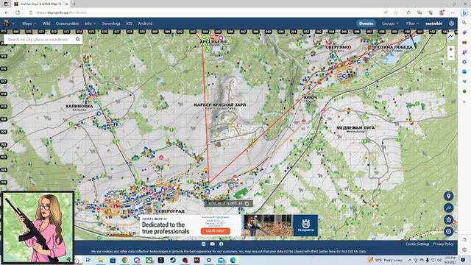Viewport: 471px width, 265px height.
Task: Open Steam from the taskbar
Action: click(x=173, y=260)
